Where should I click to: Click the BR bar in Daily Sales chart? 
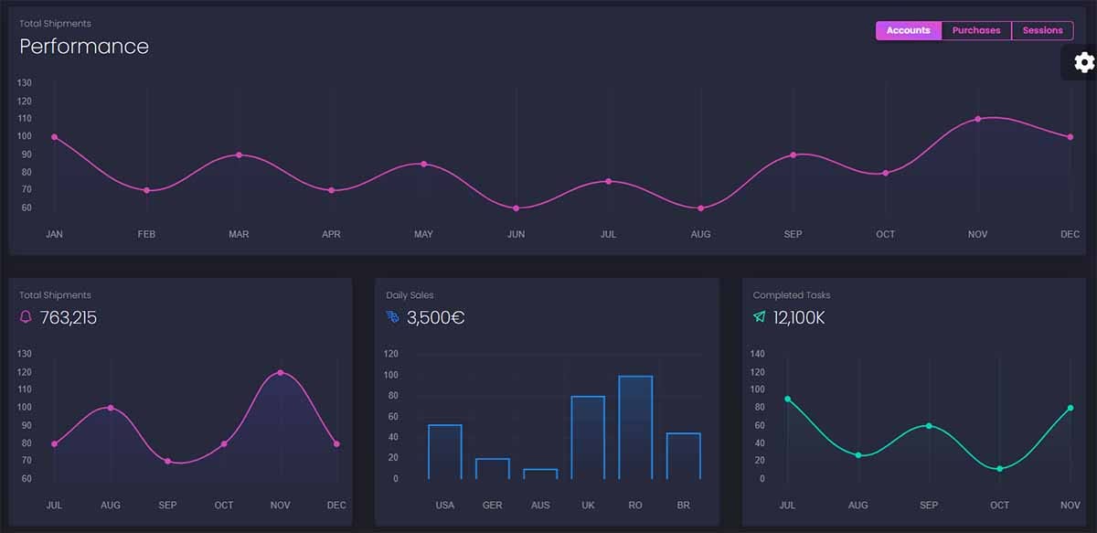click(x=683, y=455)
